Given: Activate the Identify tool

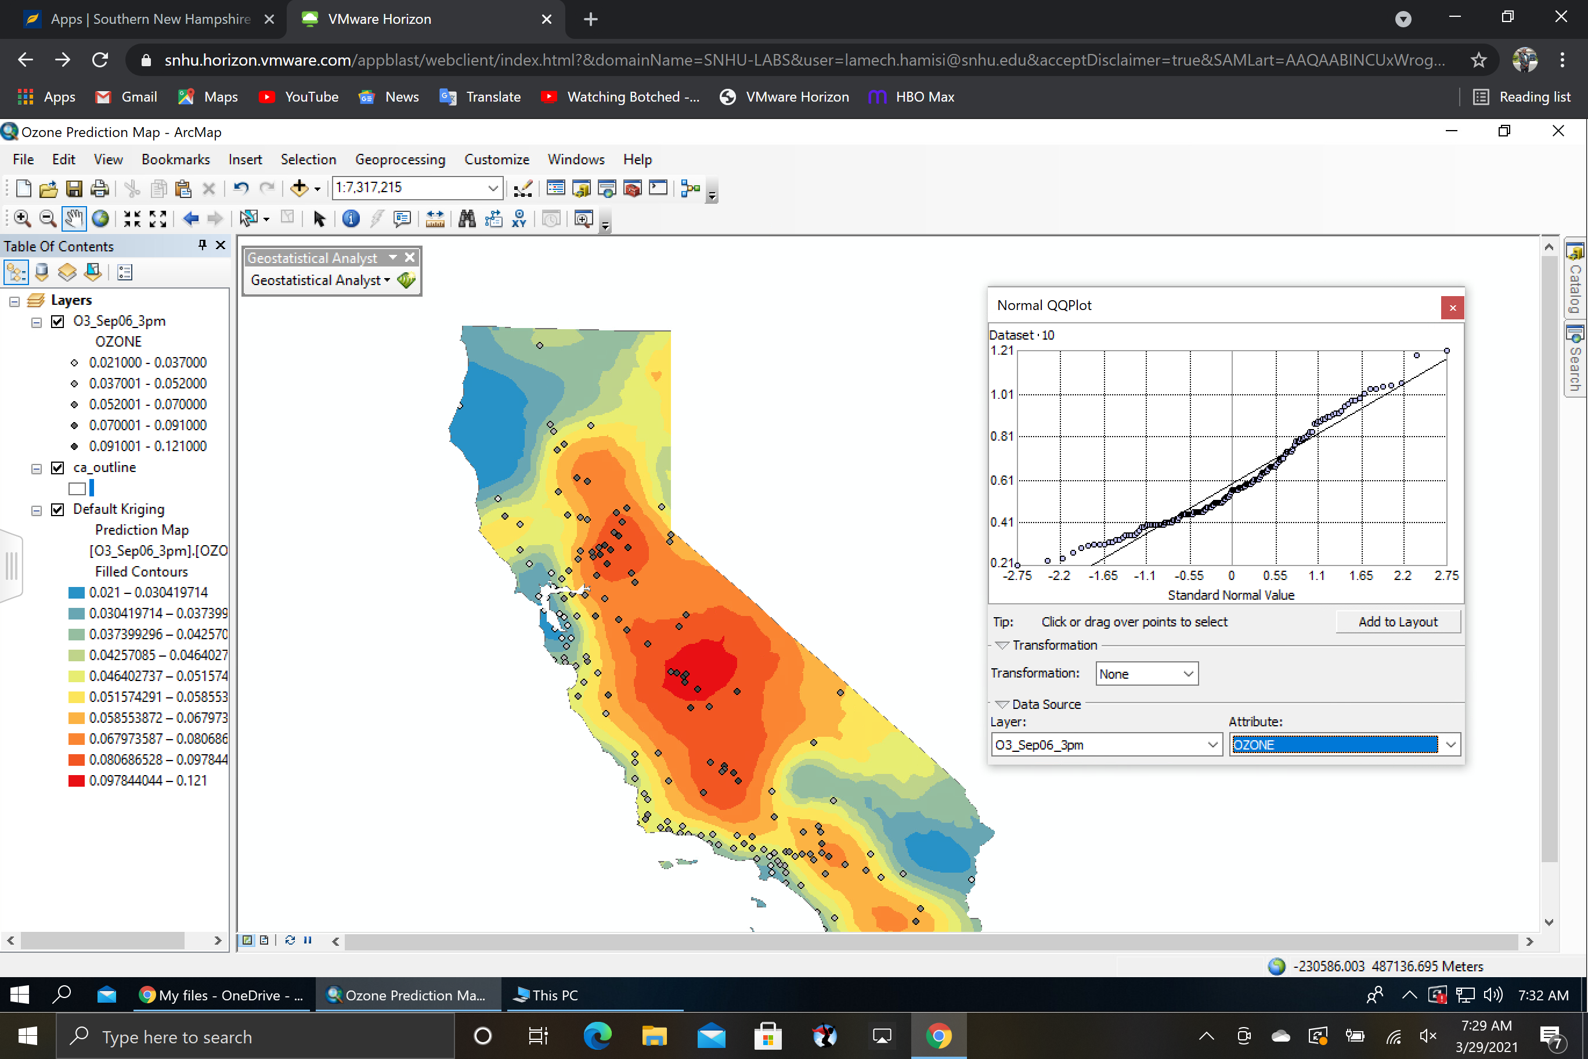Looking at the screenshot, I should (351, 219).
